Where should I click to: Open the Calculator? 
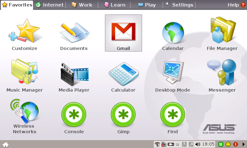(x=123, y=74)
